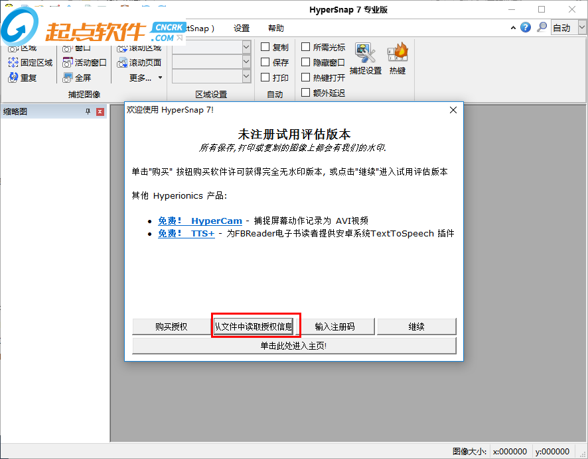
Task: Open Hotkeys settings (热键)
Action: coord(398,59)
